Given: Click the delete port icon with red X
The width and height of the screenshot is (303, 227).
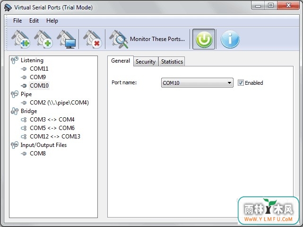Looking at the screenshot, I should (92, 39).
